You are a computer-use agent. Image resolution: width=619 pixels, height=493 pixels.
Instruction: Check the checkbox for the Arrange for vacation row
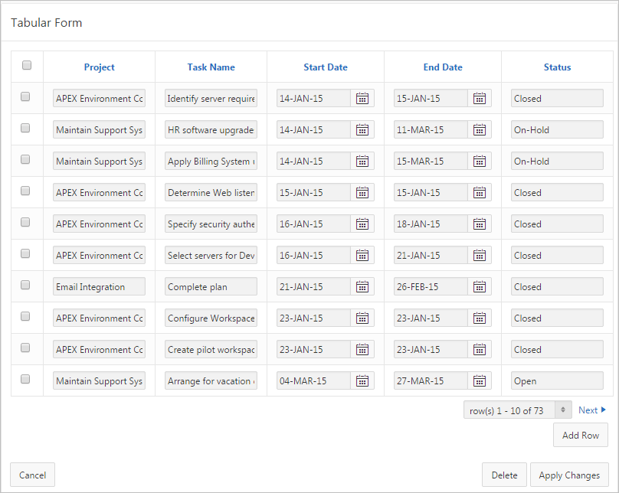tap(27, 380)
